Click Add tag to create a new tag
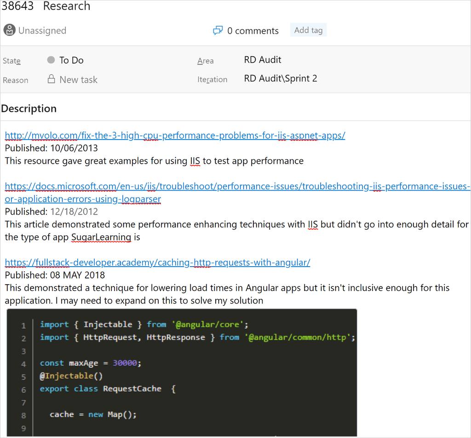The image size is (471, 438). point(308,30)
